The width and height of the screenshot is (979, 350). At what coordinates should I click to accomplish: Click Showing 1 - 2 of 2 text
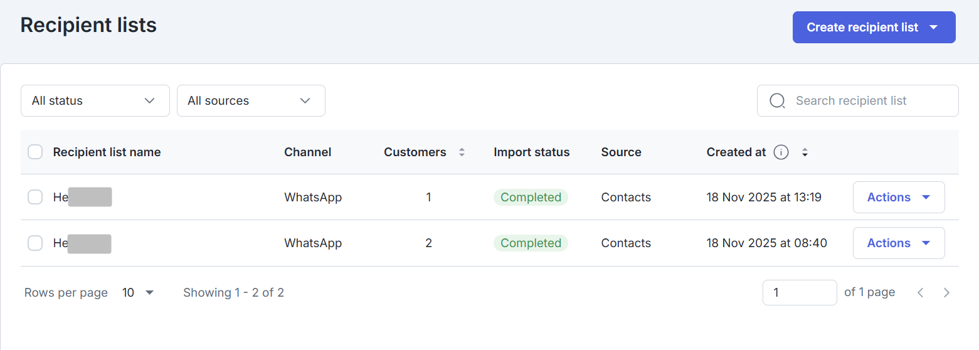[233, 292]
